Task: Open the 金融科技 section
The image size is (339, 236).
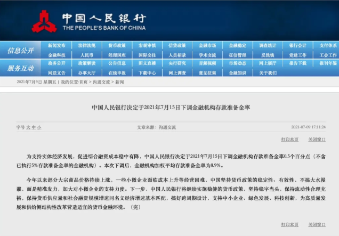Action: coord(57,55)
